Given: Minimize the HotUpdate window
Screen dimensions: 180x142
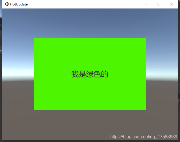Looking at the screenshot, I should (x=147, y=4).
